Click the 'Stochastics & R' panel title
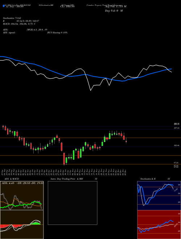Image resolution: width=181 pixels, height=239 pixels. (148, 179)
